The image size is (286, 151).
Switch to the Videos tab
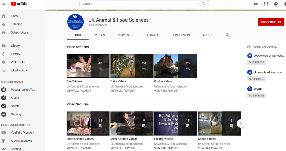click(x=100, y=35)
